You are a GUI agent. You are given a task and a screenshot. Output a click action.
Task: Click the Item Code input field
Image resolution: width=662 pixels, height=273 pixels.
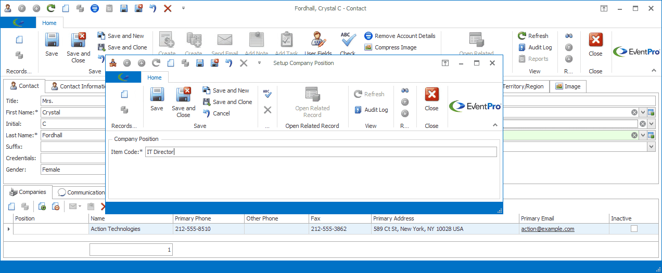tap(321, 152)
